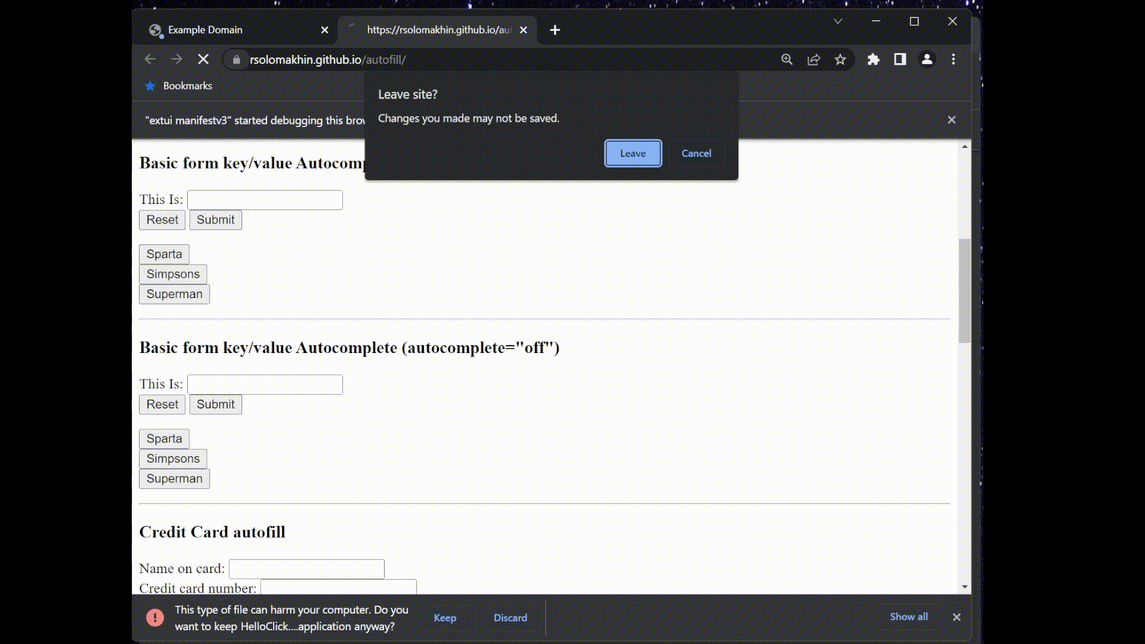Screen dimensions: 1145x644
Task: Open the tab search chevron
Action: point(837,21)
